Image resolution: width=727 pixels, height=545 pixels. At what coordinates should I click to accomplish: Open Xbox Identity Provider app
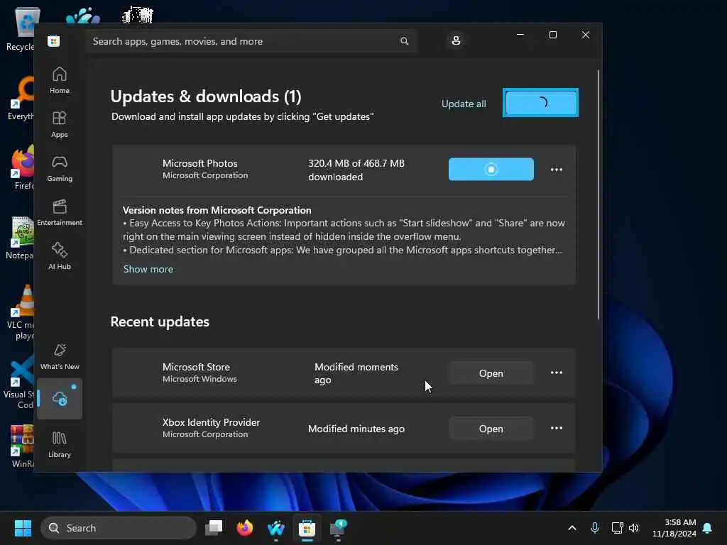click(491, 429)
